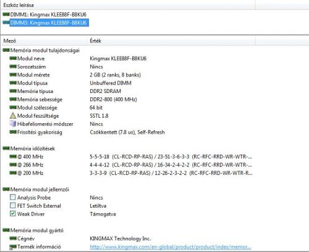Click the value SSTL 1.8
309x252 pixels.
click(x=99, y=116)
